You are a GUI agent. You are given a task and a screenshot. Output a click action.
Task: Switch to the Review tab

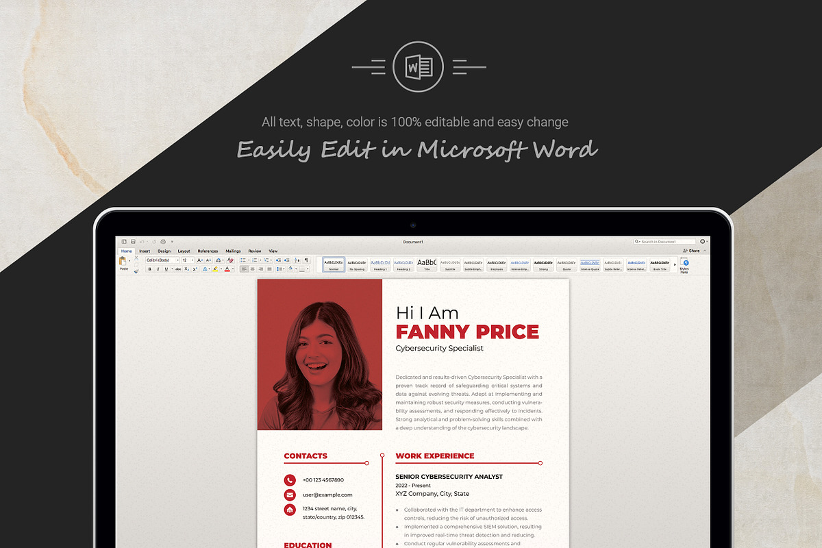[255, 251]
